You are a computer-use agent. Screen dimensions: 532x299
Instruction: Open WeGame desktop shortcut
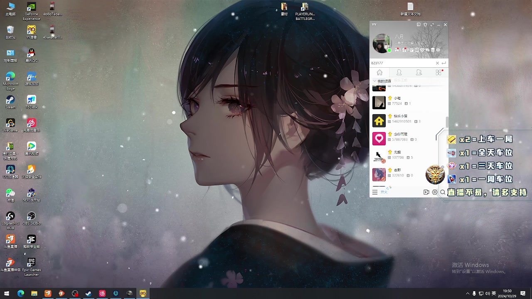(x=10, y=125)
